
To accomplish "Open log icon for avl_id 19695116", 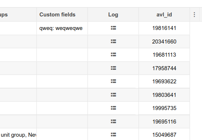I will point(113,121).
